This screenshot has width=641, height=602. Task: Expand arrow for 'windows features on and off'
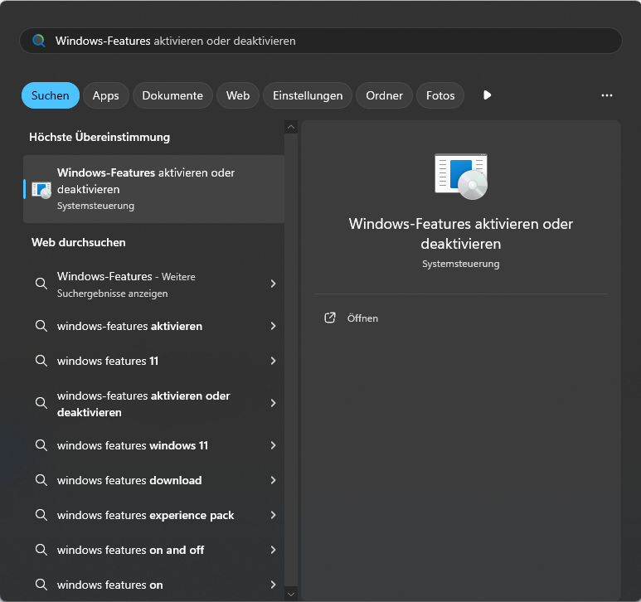point(273,550)
